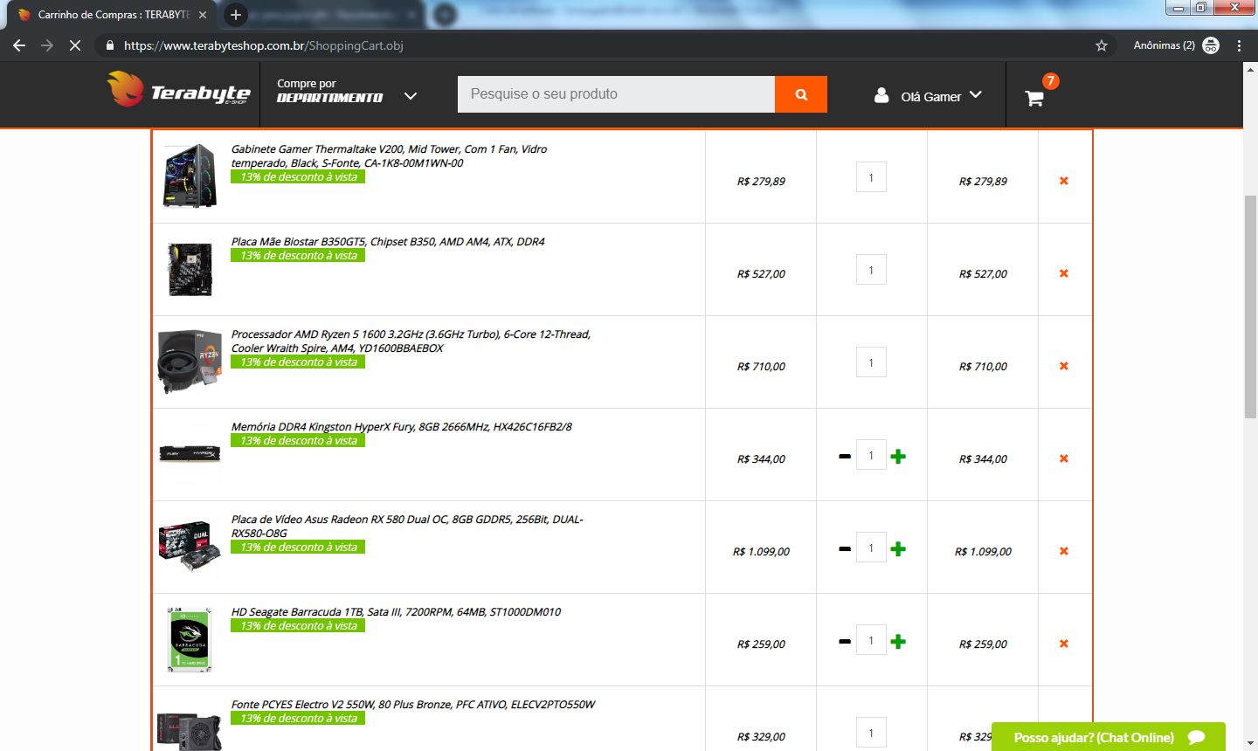Open Placa Mãe Biostar B350GT5 product link
Viewport: 1258px width, 751px height.
pos(388,242)
